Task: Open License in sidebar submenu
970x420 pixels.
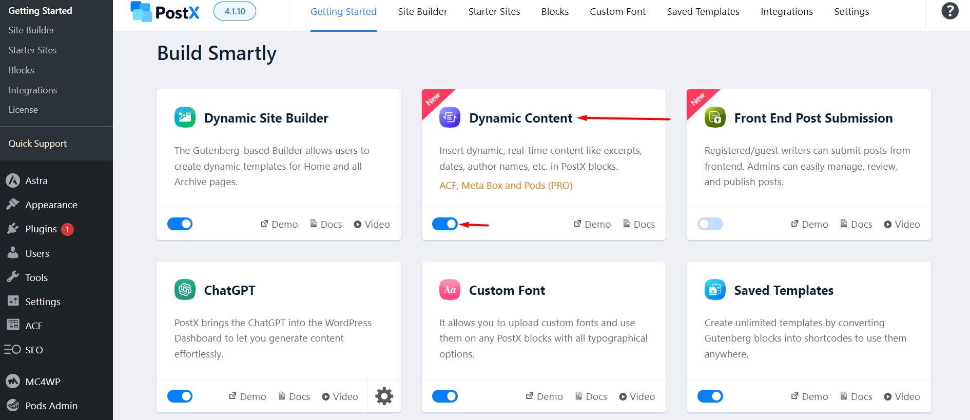Action: tap(23, 110)
